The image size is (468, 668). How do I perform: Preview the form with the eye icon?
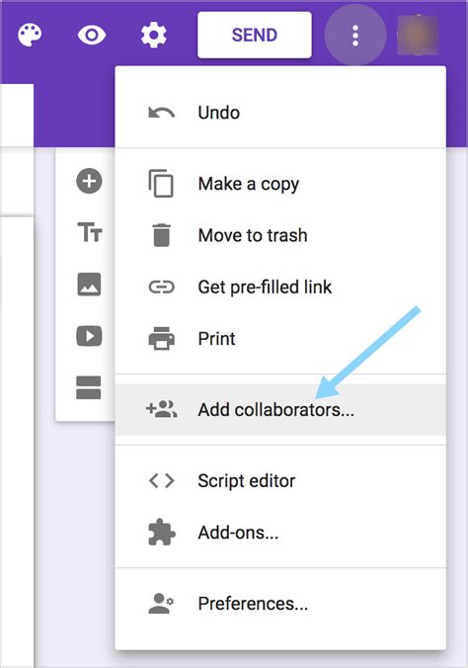pos(92,35)
